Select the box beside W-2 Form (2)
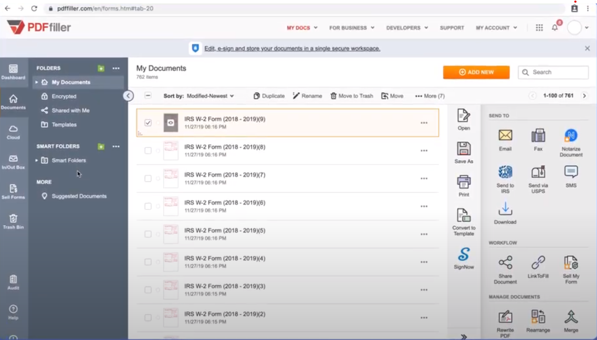The width and height of the screenshot is (597, 340). (x=148, y=317)
